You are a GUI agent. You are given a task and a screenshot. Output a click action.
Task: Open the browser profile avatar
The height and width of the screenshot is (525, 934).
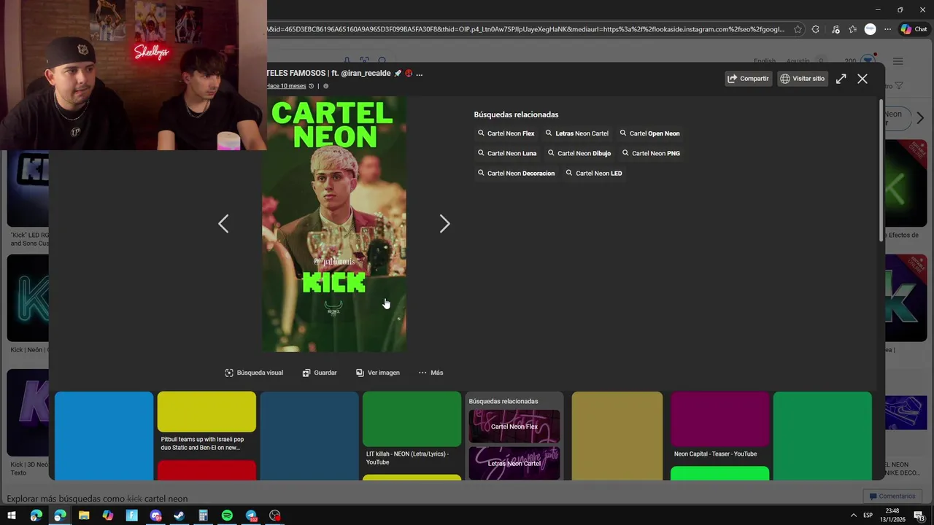[x=870, y=29]
